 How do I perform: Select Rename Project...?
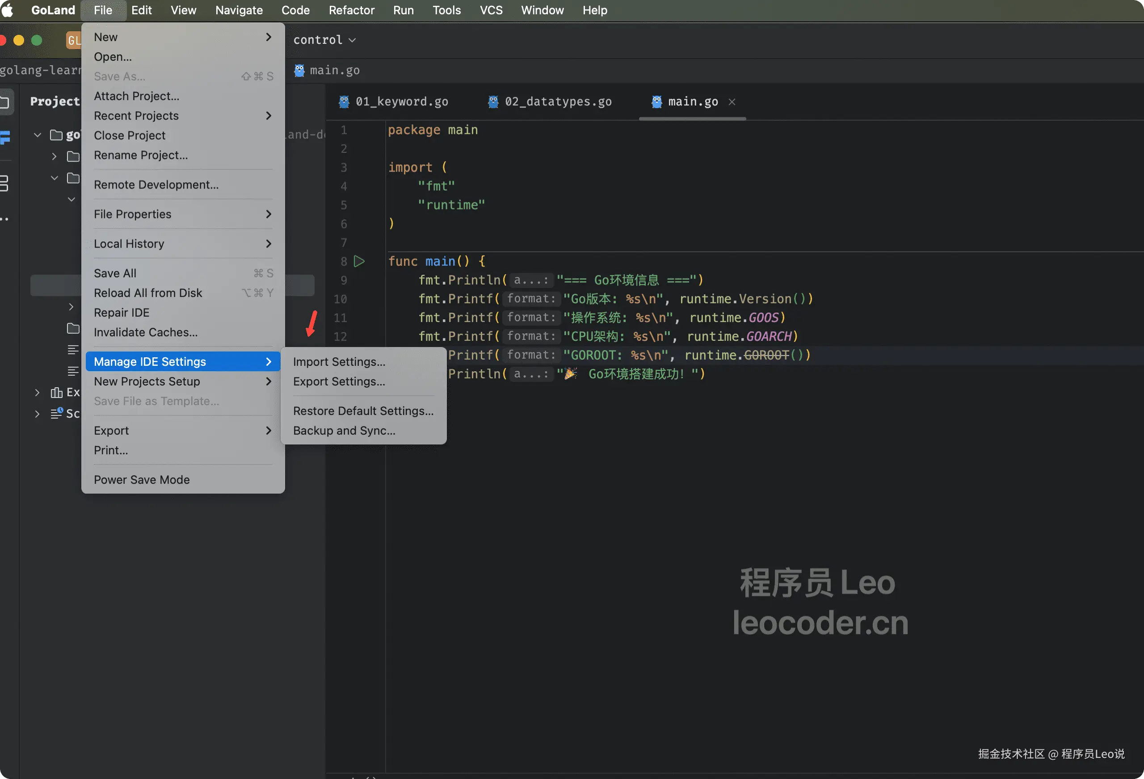click(183, 155)
